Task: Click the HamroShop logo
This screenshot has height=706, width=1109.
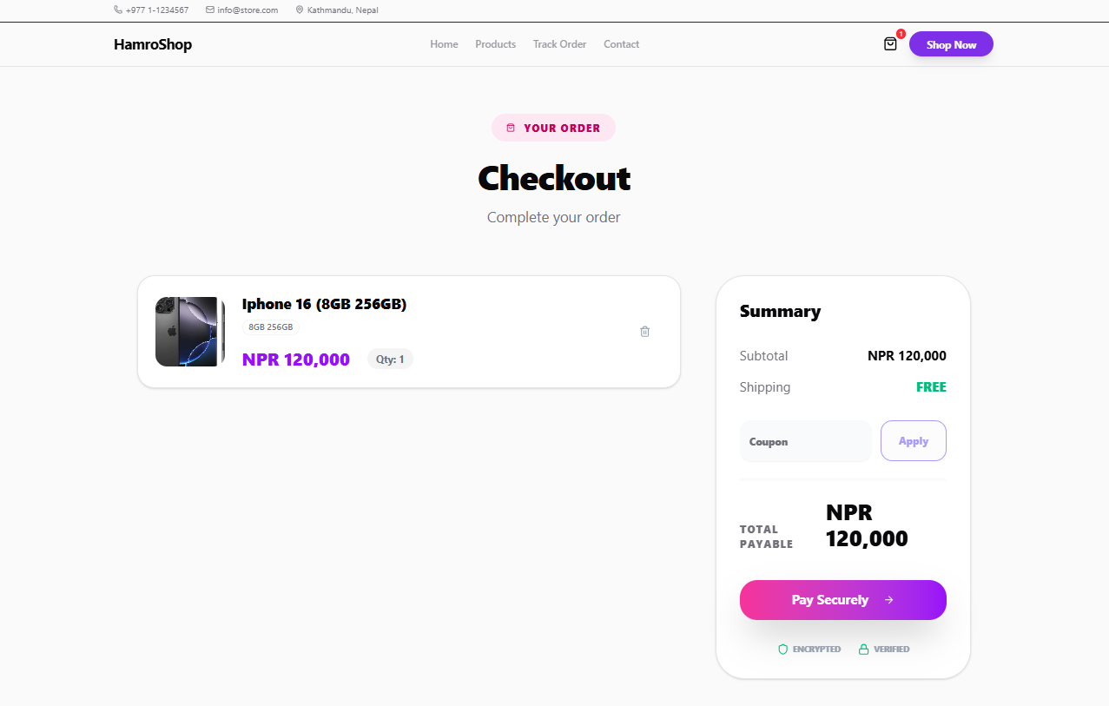Action: click(153, 44)
